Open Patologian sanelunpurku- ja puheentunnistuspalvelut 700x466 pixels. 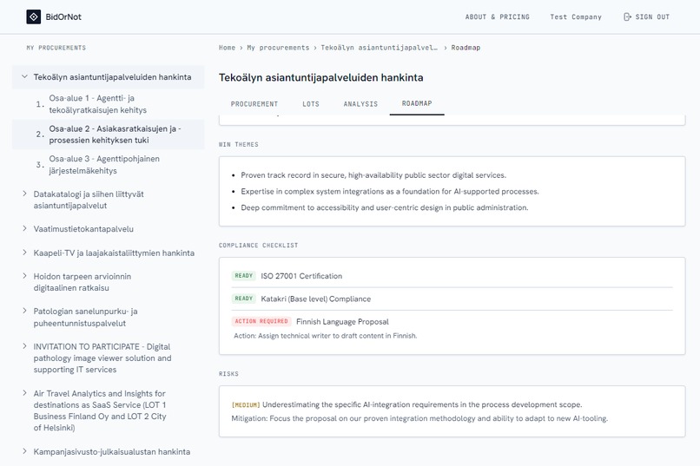(85, 317)
